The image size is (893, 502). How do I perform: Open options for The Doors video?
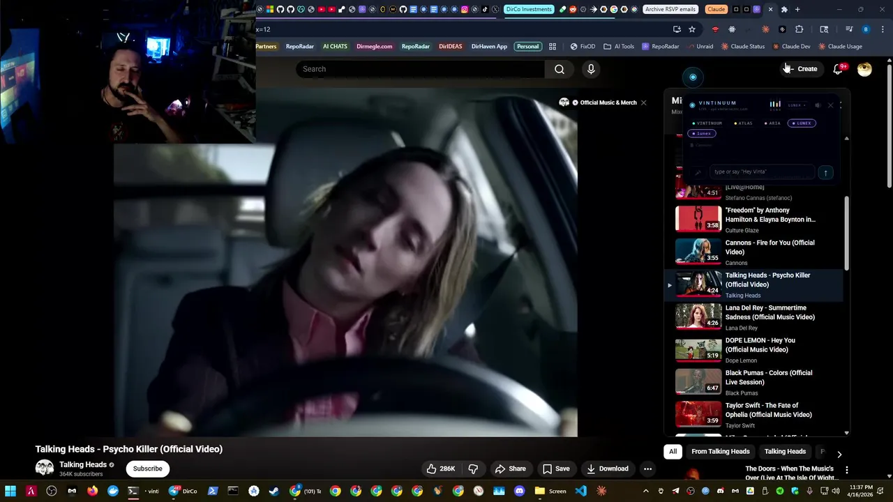(x=846, y=470)
